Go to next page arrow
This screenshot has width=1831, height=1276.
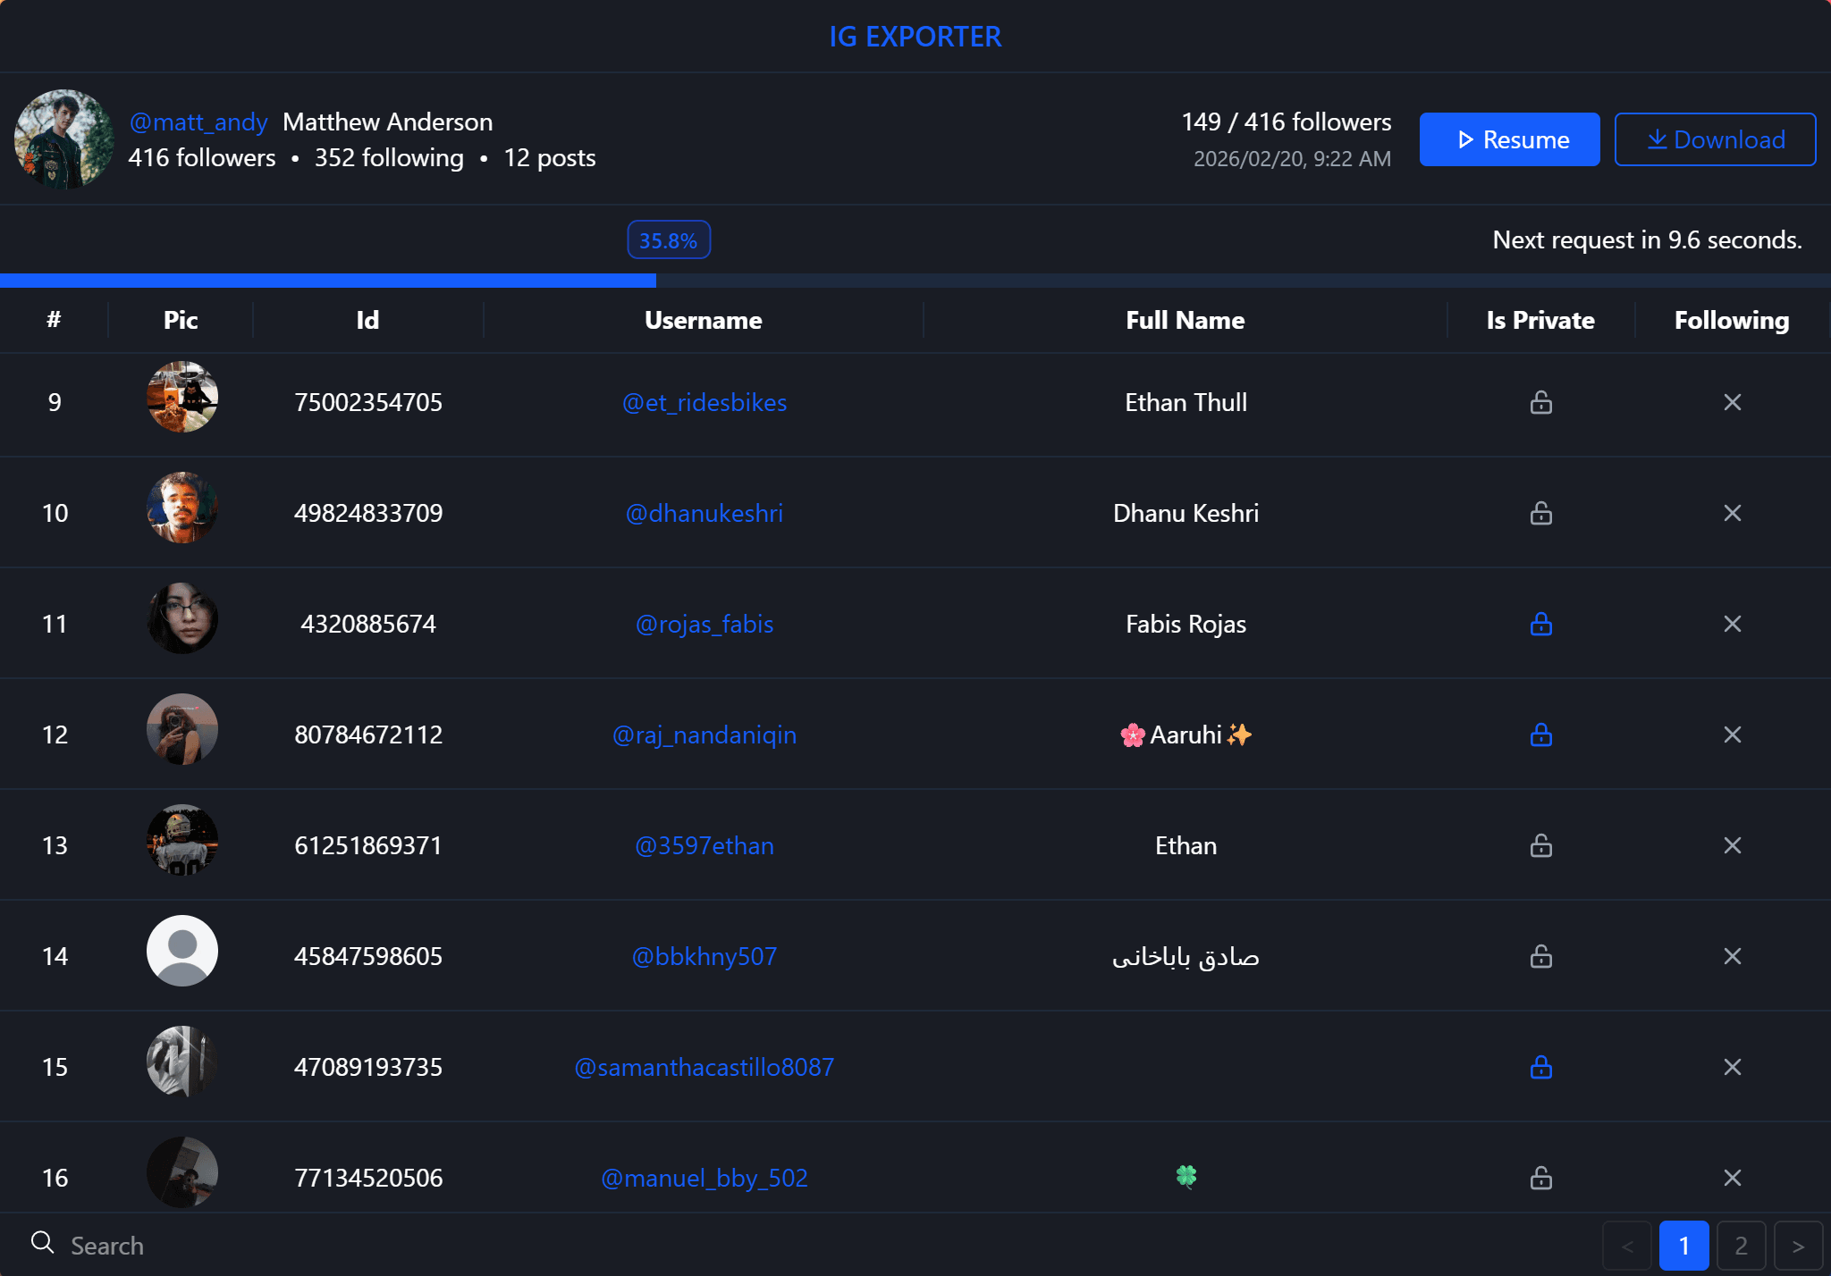pos(1798,1245)
